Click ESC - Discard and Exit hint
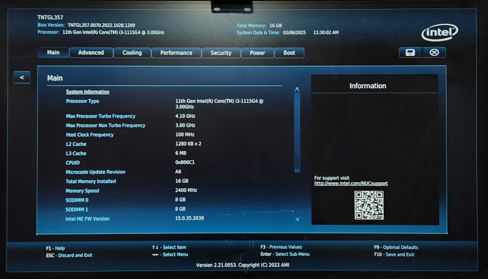 [69, 255]
